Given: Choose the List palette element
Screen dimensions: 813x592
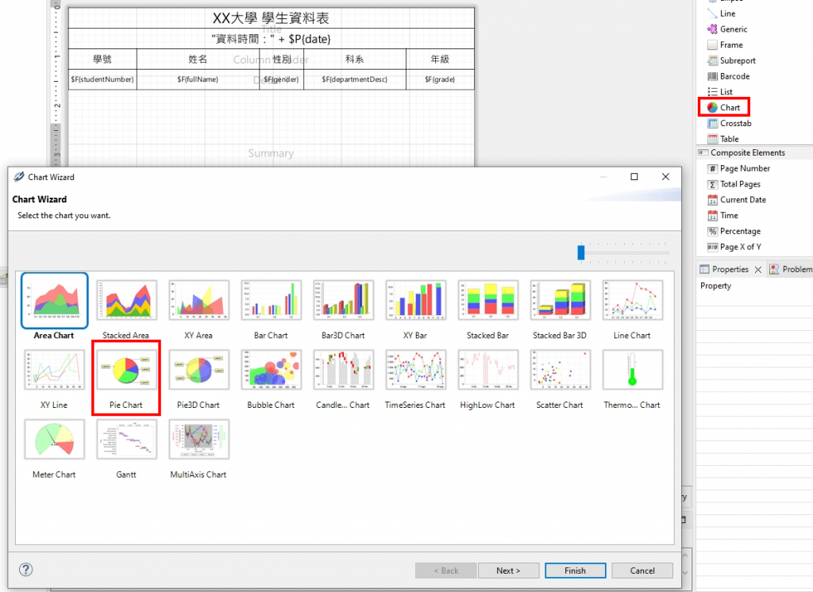Looking at the screenshot, I should pos(720,92).
